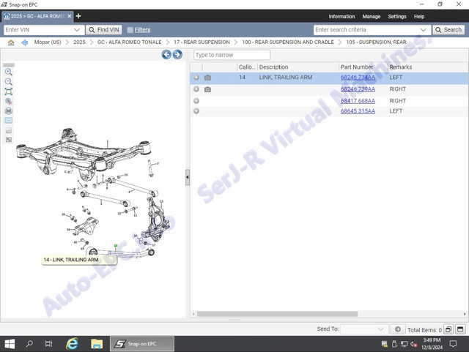
Task: Open the picklist panel icon at far right
Action: click(460, 329)
